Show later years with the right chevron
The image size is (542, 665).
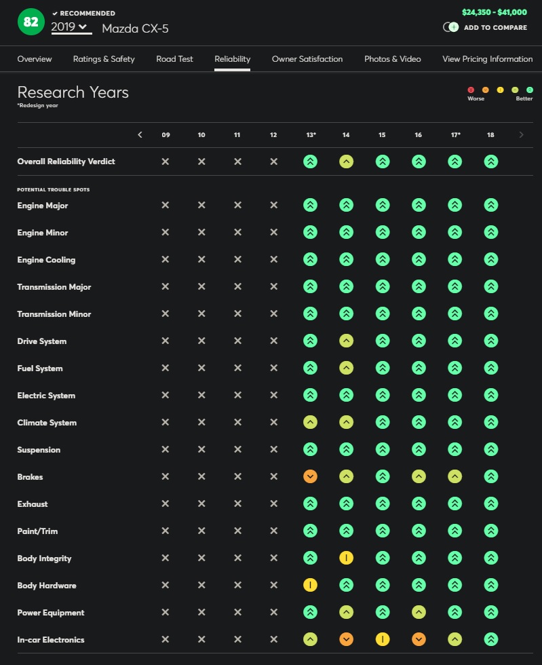point(521,134)
